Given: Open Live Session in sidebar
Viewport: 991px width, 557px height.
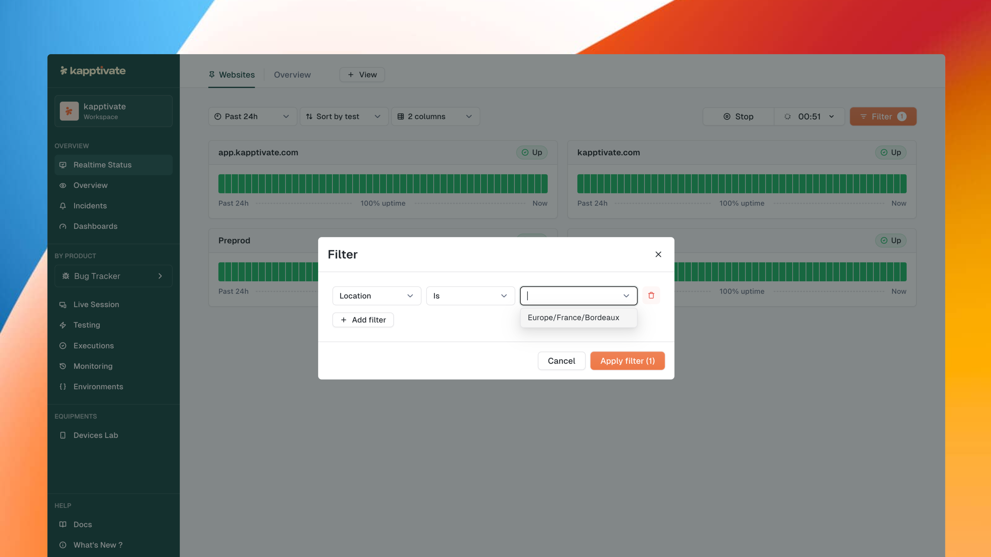Looking at the screenshot, I should tap(96, 305).
